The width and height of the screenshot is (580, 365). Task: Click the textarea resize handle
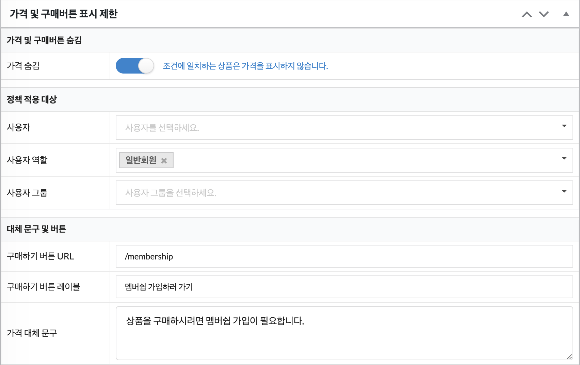[x=569, y=356]
